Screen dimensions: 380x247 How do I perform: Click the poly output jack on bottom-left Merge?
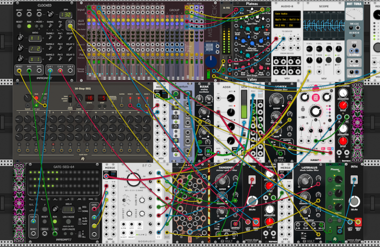coord(106,176)
